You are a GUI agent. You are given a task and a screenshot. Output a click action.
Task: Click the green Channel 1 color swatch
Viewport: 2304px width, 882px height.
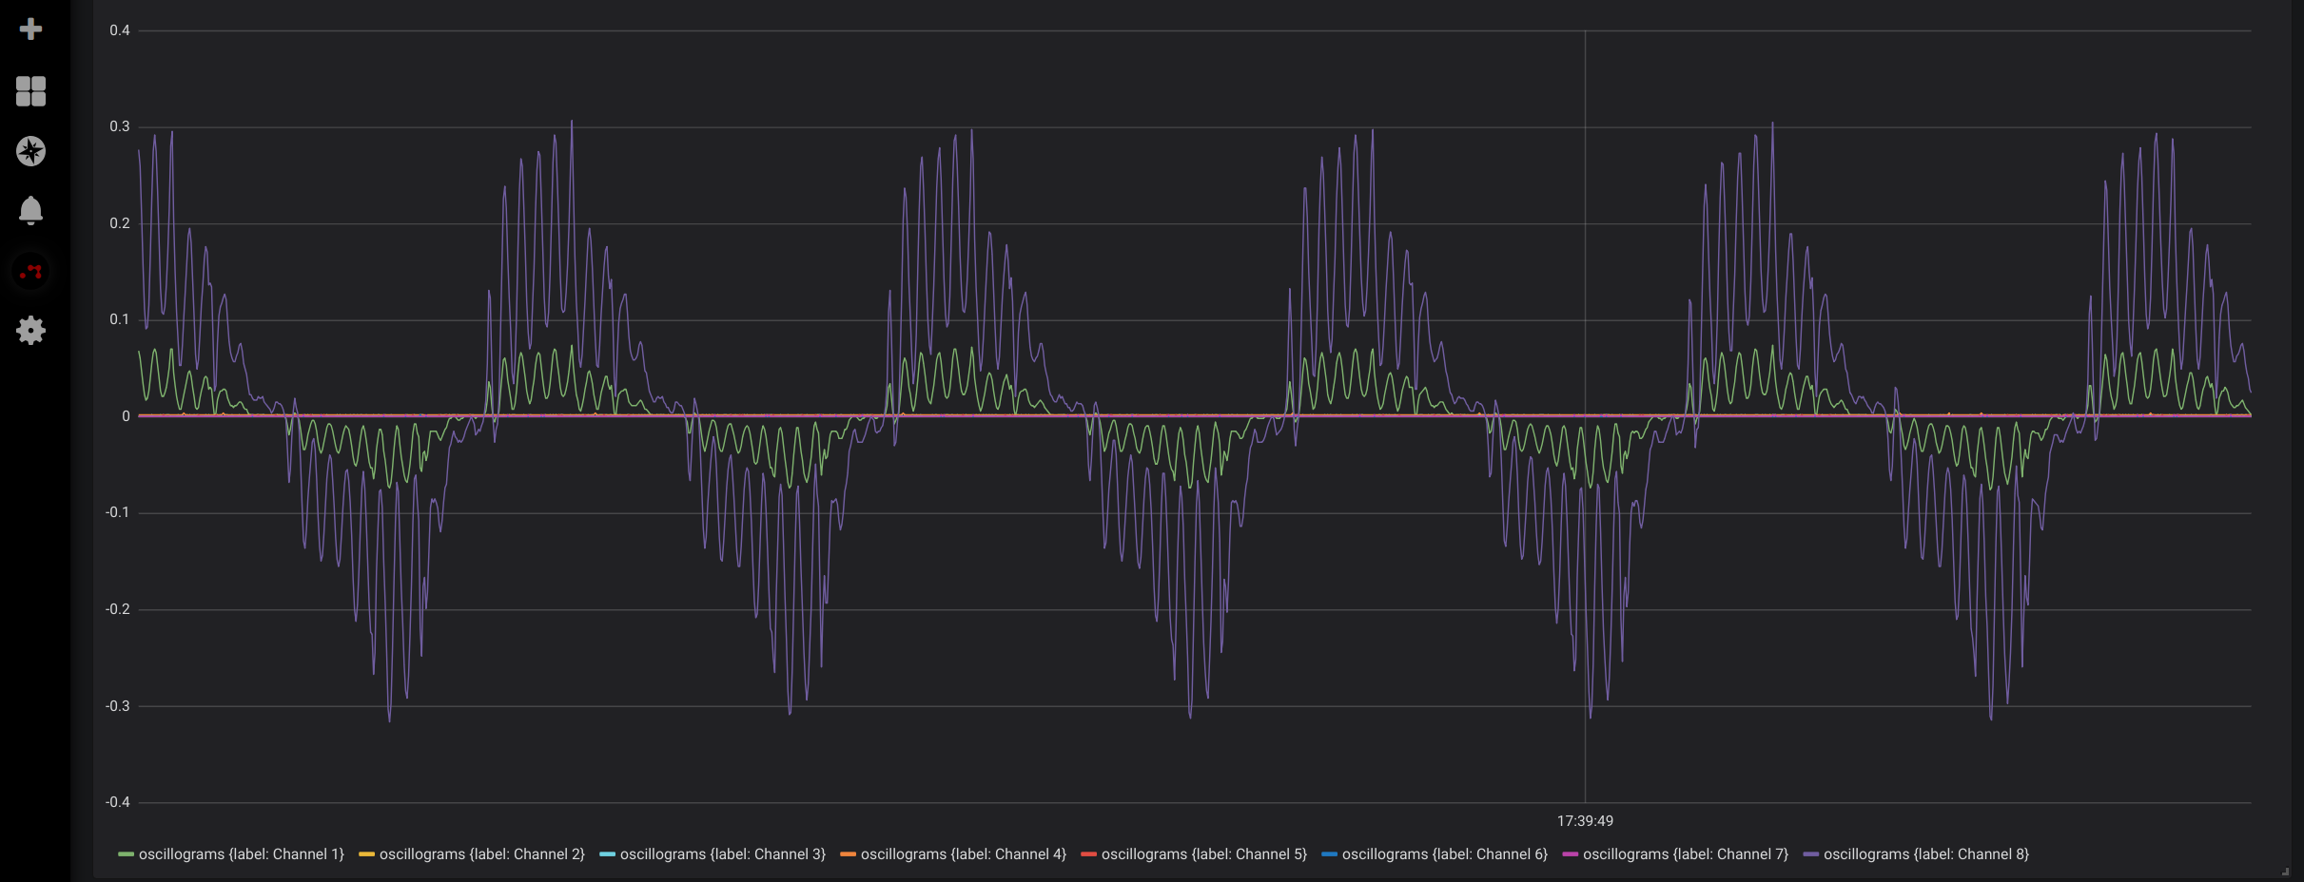pos(125,854)
